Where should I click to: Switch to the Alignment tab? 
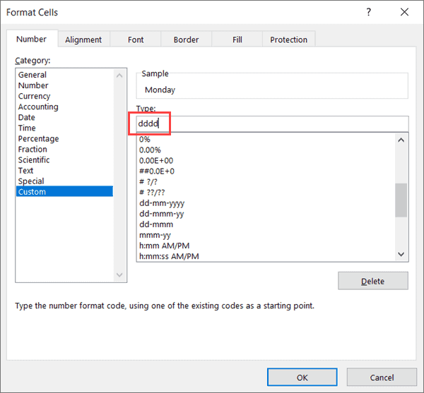point(83,40)
